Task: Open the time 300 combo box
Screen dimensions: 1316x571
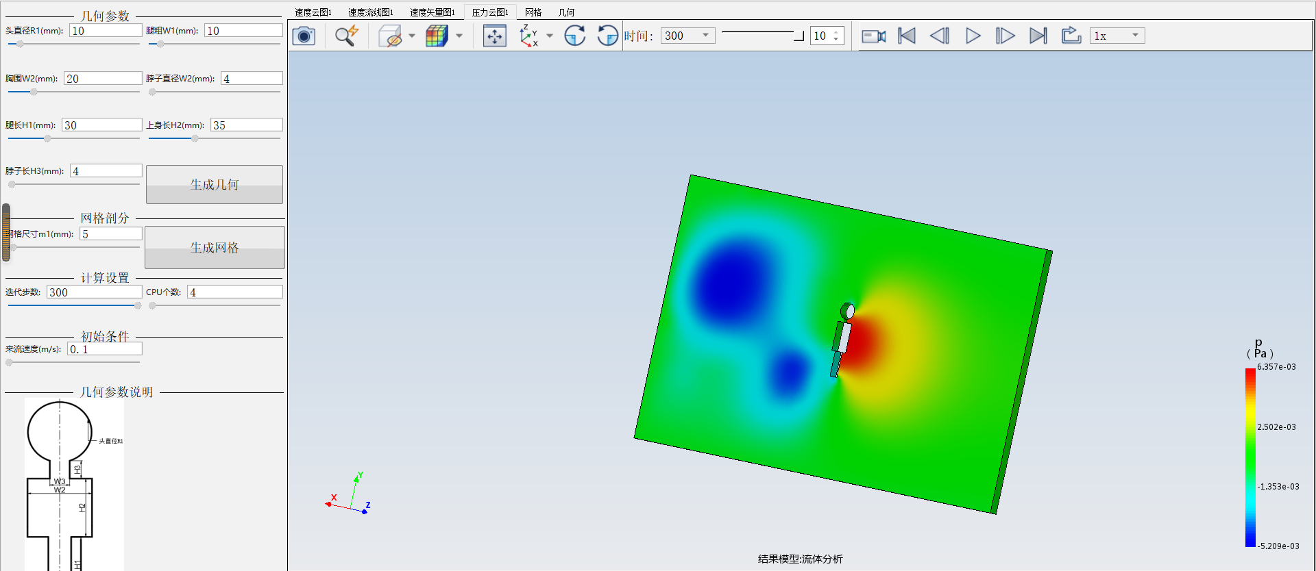Action: pyautogui.click(x=687, y=36)
